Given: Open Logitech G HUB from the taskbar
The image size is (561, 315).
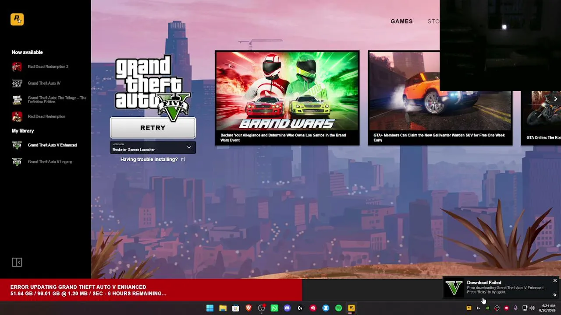Looking at the screenshot, I should point(300,308).
